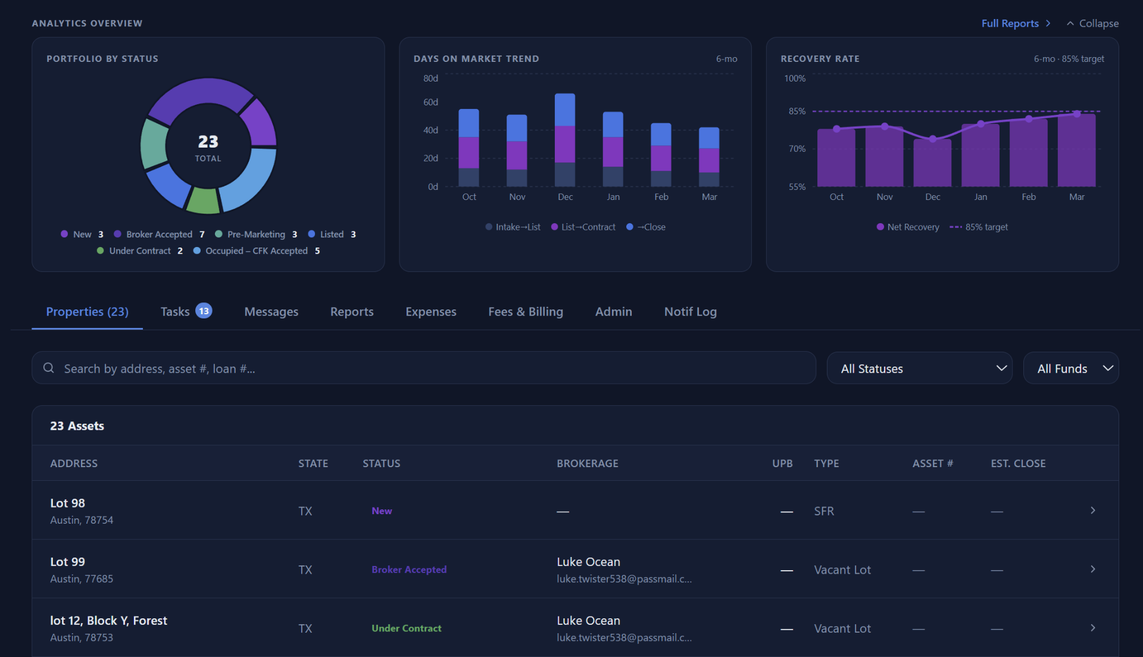Sort by UPB column header
Image resolution: width=1143 pixels, height=657 pixels.
point(782,463)
